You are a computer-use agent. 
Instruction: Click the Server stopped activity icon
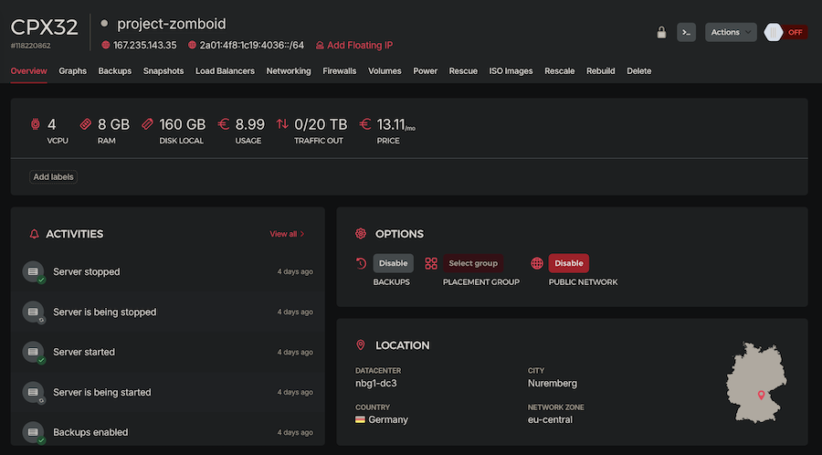click(33, 271)
